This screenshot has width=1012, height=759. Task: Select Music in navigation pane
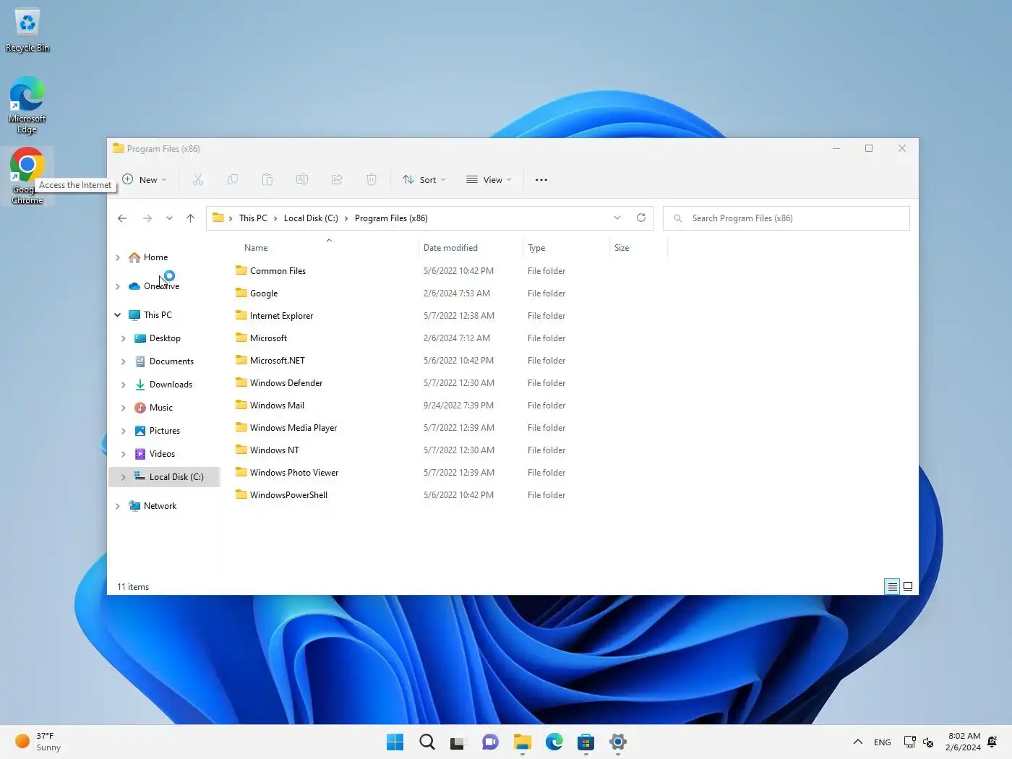point(160,408)
